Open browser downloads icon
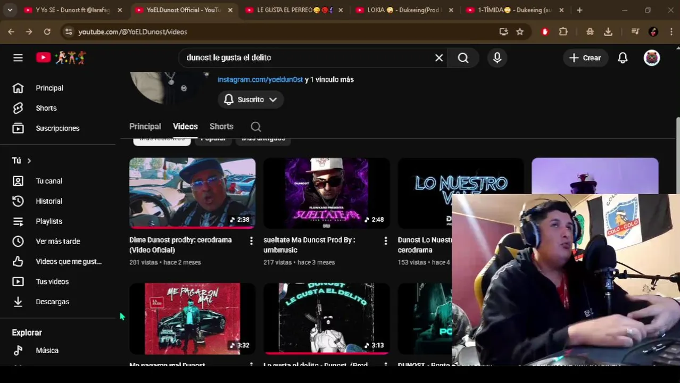The width and height of the screenshot is (680, 383). [x=608, y=32]
